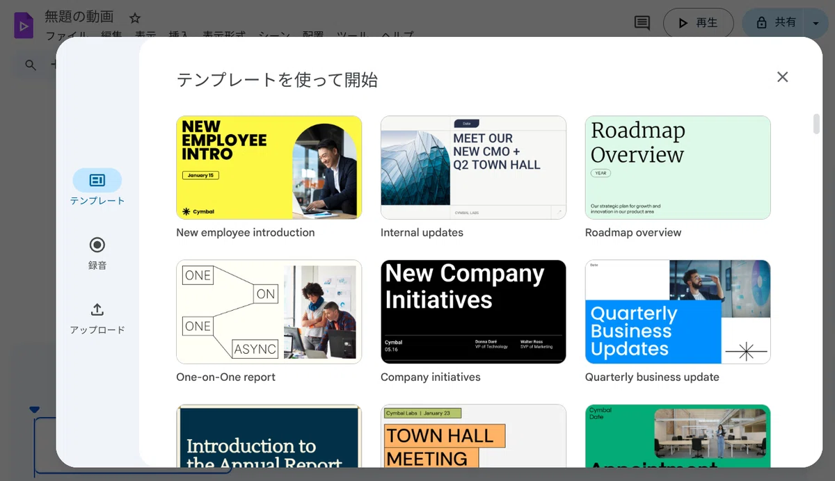Pick the green Cymbal appointment template
Viewport: 835px width, 481px height.
click(678, 436)
